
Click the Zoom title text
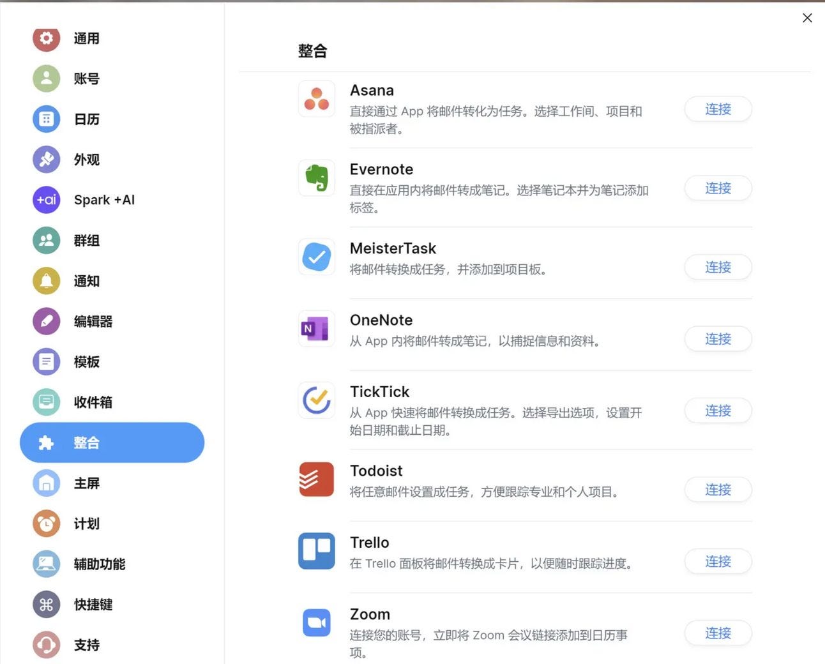point(370,614)
